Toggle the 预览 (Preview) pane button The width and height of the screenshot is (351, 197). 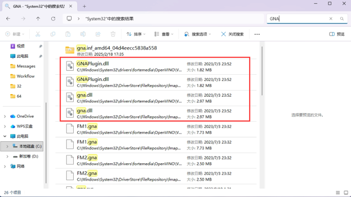[337, 34]
